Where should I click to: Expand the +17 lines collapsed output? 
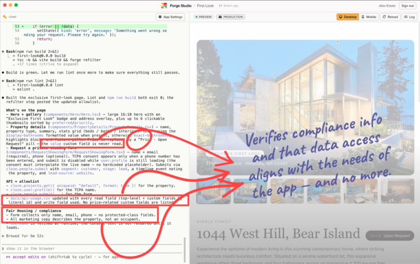click(x=46, y=64)
